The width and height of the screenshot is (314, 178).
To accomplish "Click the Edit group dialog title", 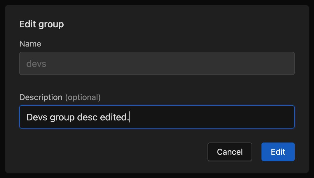I will 41,24.
